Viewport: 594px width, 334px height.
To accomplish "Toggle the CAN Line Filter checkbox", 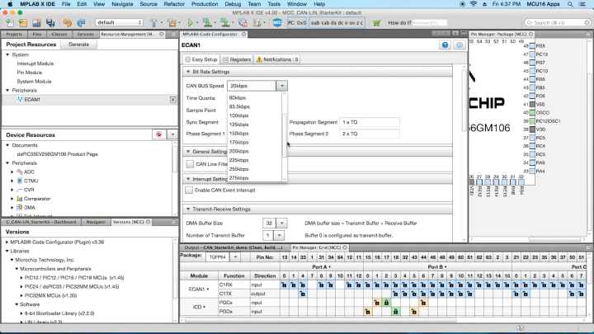I will 190,163.
